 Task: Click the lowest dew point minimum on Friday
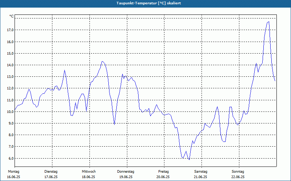tap(189, 160)
